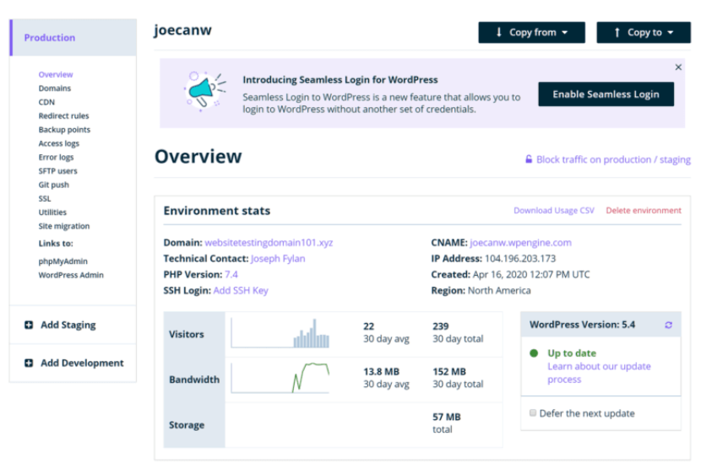Select the Production environment tab
Viewport: 701px width, 474px height.
coord(73,37)
